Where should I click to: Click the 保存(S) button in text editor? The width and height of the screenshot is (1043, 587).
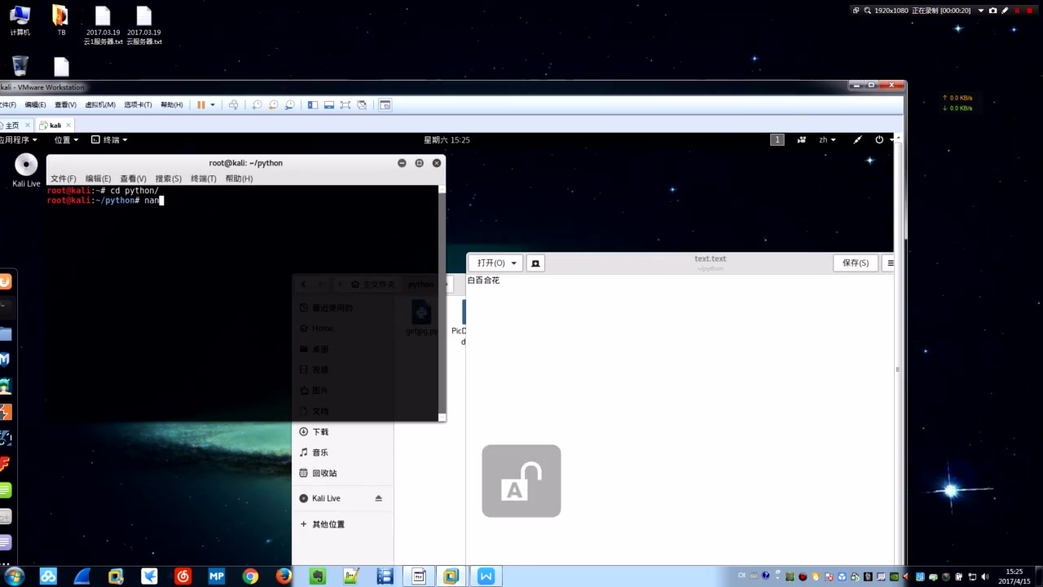[x=856, y=263]
